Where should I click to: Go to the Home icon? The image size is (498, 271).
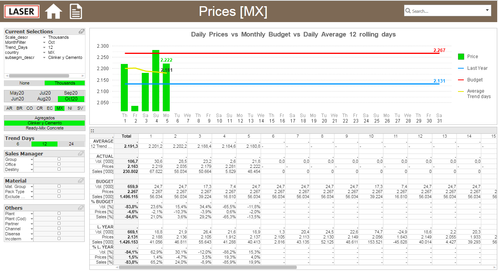(x=54, y=11)
